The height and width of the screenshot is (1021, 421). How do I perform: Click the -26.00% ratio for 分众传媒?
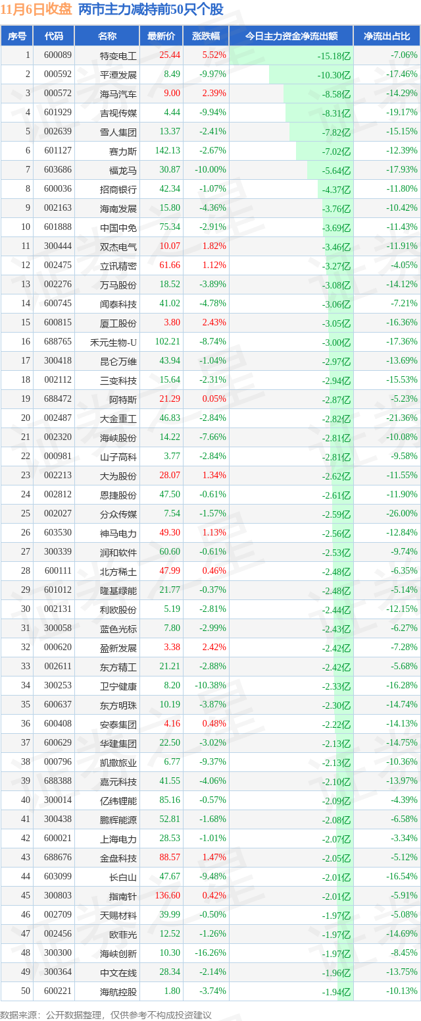[x=402, y=514]
